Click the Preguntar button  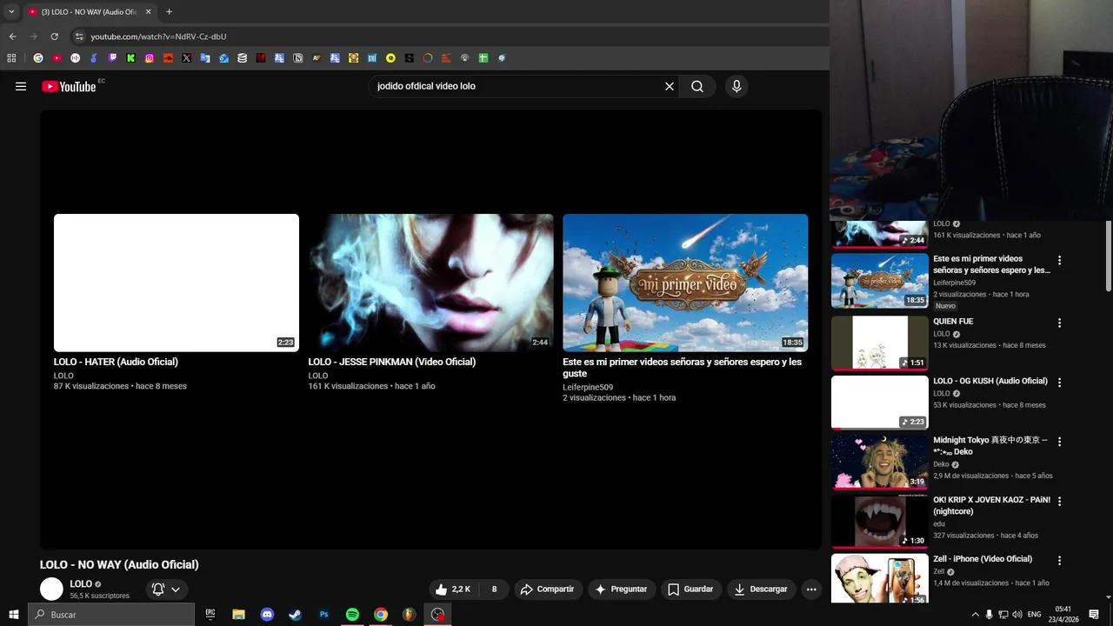(x=621, y=589)
